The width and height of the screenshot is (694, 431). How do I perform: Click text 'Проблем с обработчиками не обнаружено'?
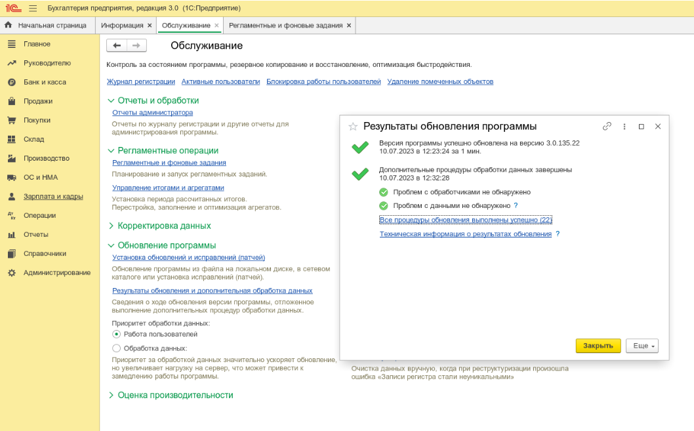tap(462, 192)
